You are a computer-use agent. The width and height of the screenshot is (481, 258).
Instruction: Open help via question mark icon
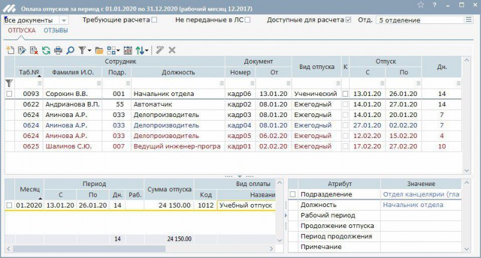[435, 5]
